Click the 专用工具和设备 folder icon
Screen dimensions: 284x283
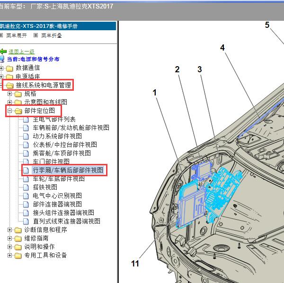(x=18, y=256)
